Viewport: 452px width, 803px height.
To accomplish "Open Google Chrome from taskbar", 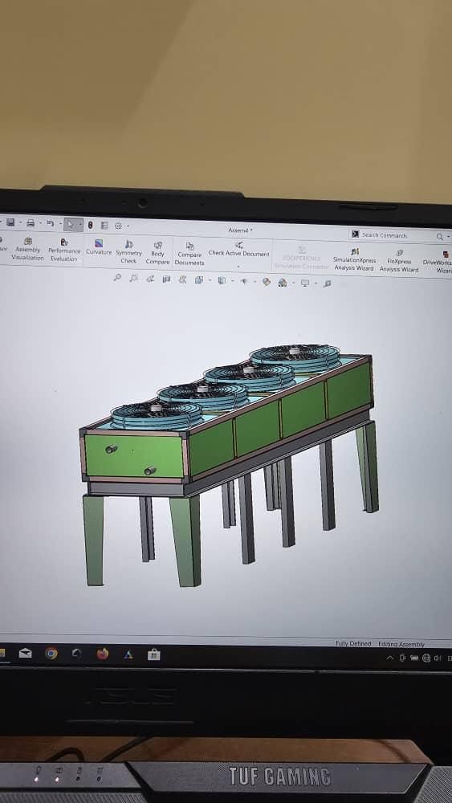I will tap(51, 654).
